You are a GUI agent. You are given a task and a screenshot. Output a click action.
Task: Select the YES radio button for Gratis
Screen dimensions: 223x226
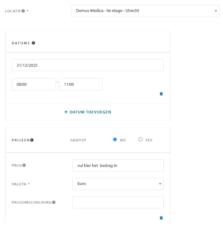click(140, 140)
